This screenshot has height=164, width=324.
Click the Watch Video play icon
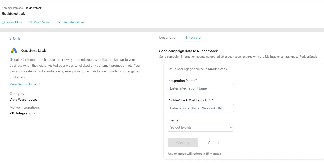click(30, 22)
